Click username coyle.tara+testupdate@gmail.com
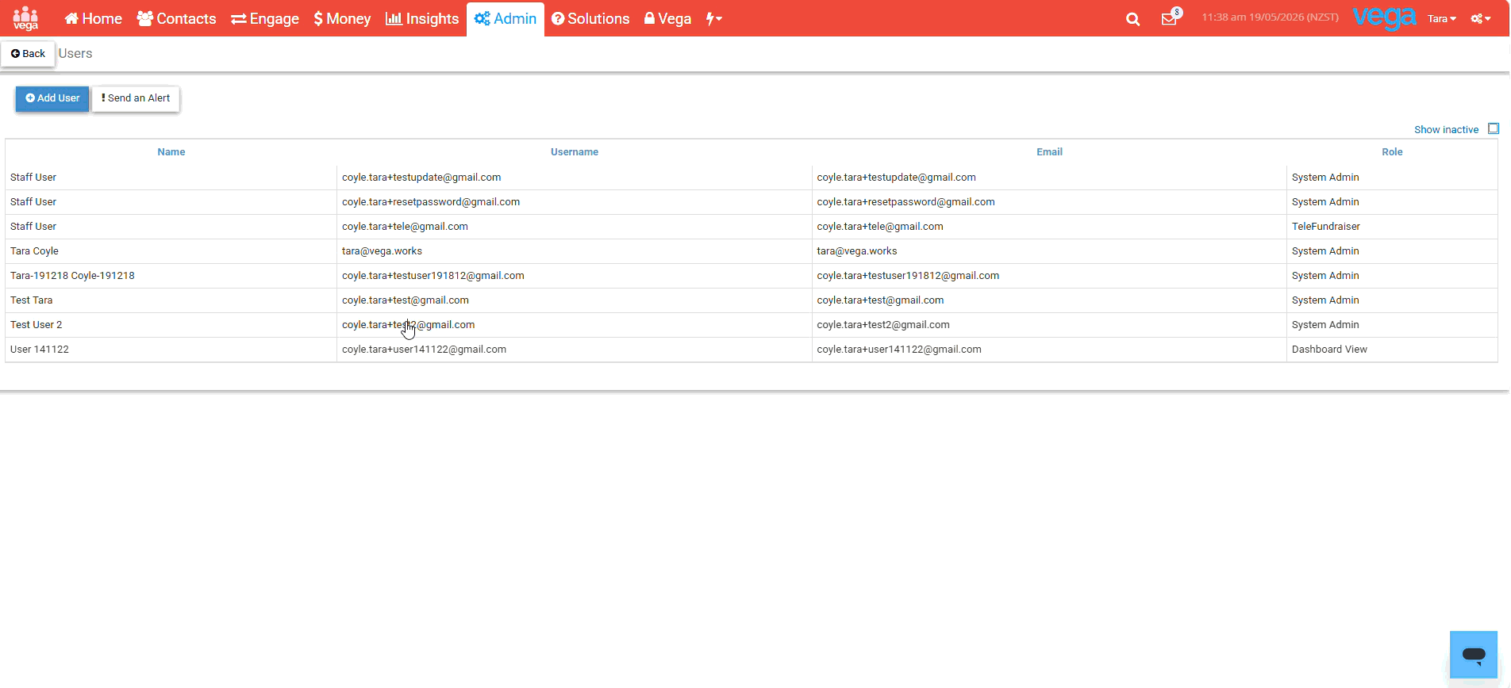Screen dimensions: 1511x688 [421, 178]
